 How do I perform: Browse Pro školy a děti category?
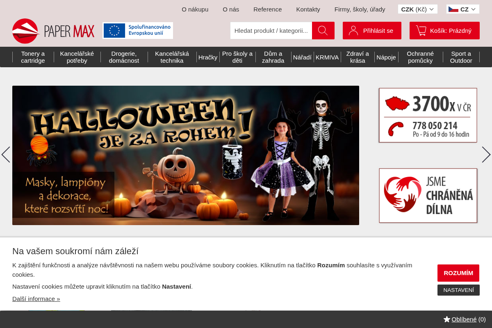[x=237, y=57]
